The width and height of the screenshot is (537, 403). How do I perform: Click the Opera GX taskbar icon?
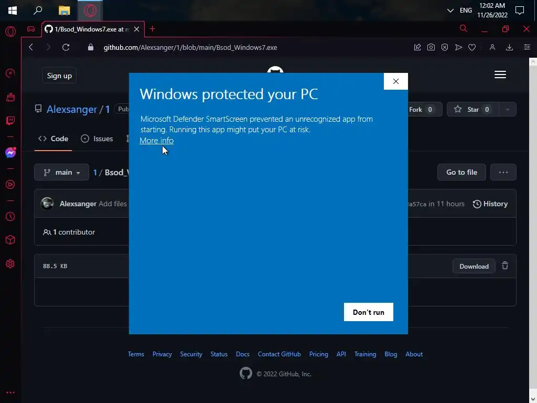(90, 10)
